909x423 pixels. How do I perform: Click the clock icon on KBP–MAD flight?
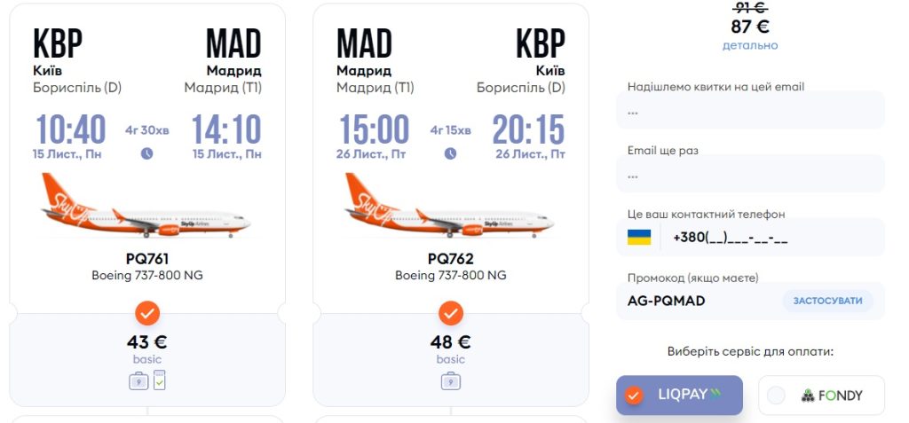click(147, 153)
